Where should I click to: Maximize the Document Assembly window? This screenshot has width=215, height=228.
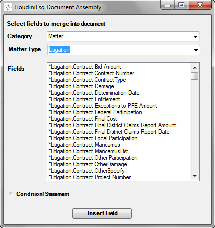click(x=181, y=5)
